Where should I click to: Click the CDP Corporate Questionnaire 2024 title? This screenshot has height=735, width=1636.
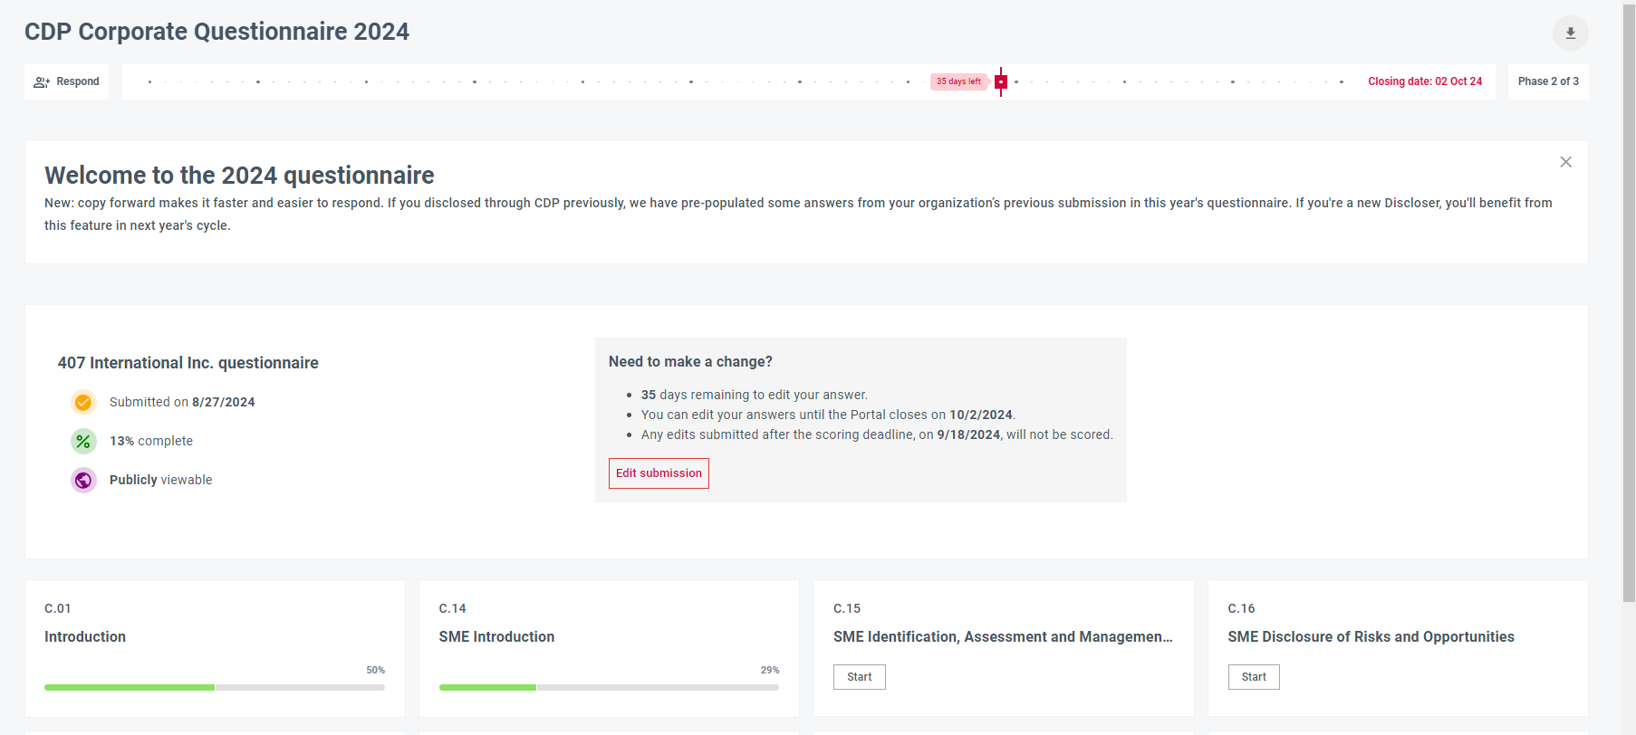click(x=217, y=32)
